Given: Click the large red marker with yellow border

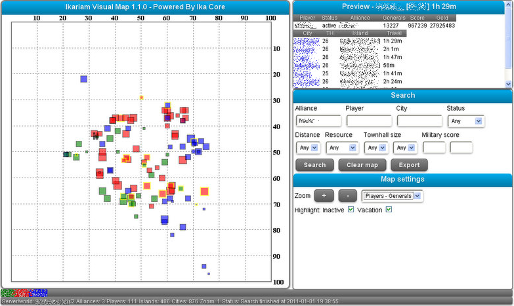Looking at the screenshot, I should point(204,191).
